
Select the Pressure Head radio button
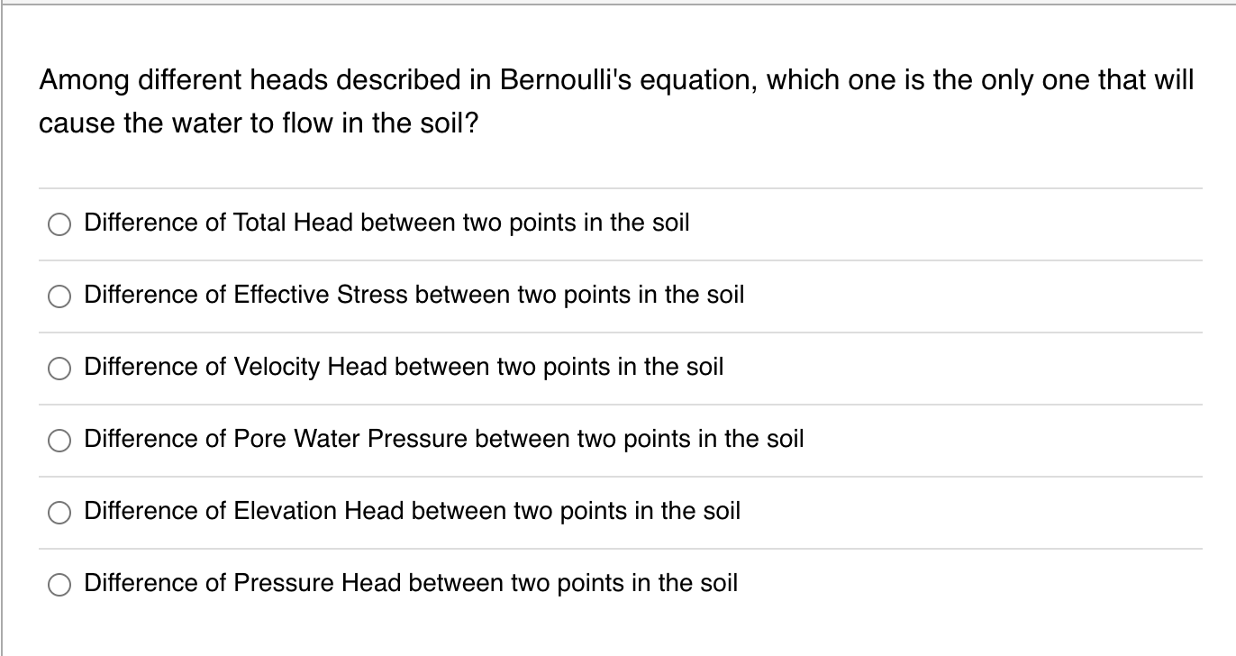tap(59, 584)
